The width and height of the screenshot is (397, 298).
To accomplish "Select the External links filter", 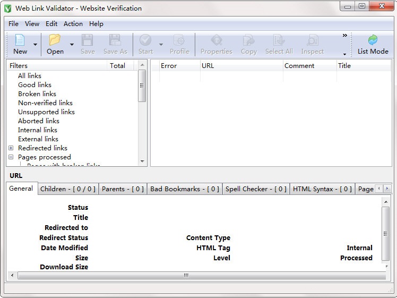I will [38, 139].
